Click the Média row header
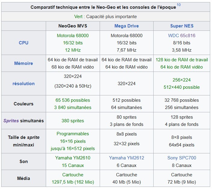The width and height of the screenshot is (212, 189). [x=23, y=178]
